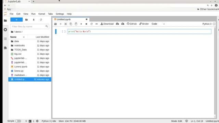
Task: Click the Python 3 kernel name
Action: pyautogui.click(x=207, y=24)
